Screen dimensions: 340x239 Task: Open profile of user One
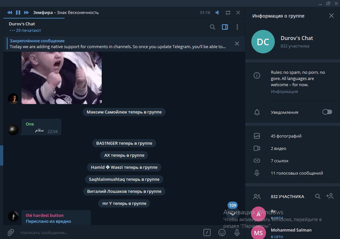coord(30,124)
